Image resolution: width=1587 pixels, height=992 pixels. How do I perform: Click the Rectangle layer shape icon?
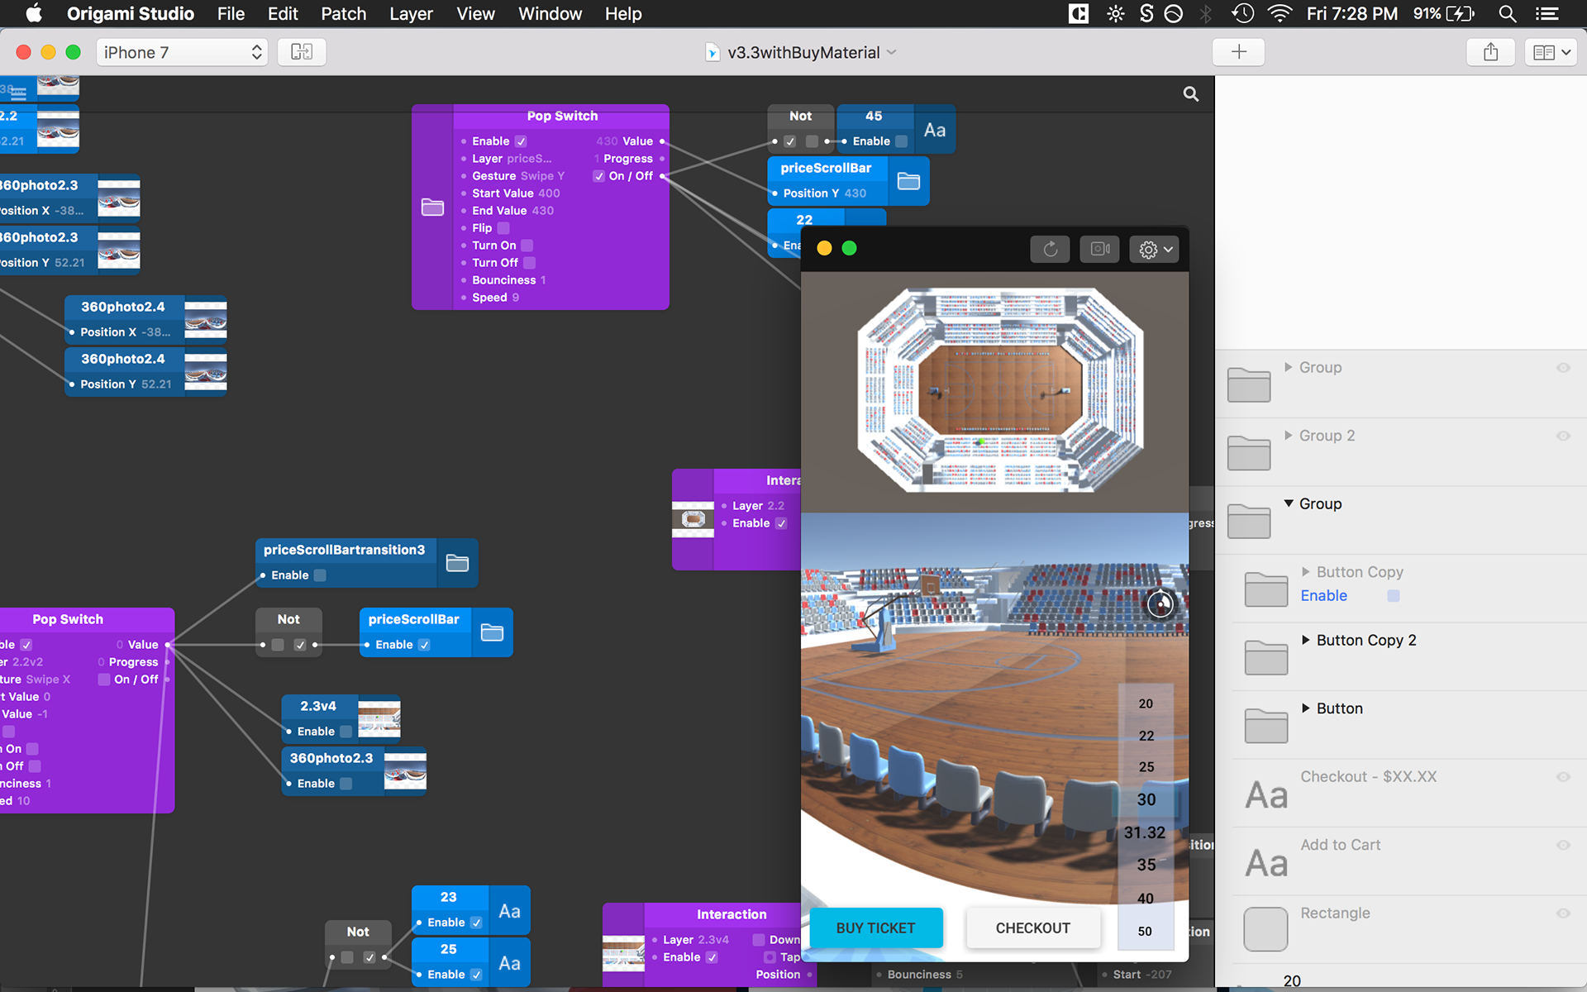pyautogui.click(x=1265, y=929)
